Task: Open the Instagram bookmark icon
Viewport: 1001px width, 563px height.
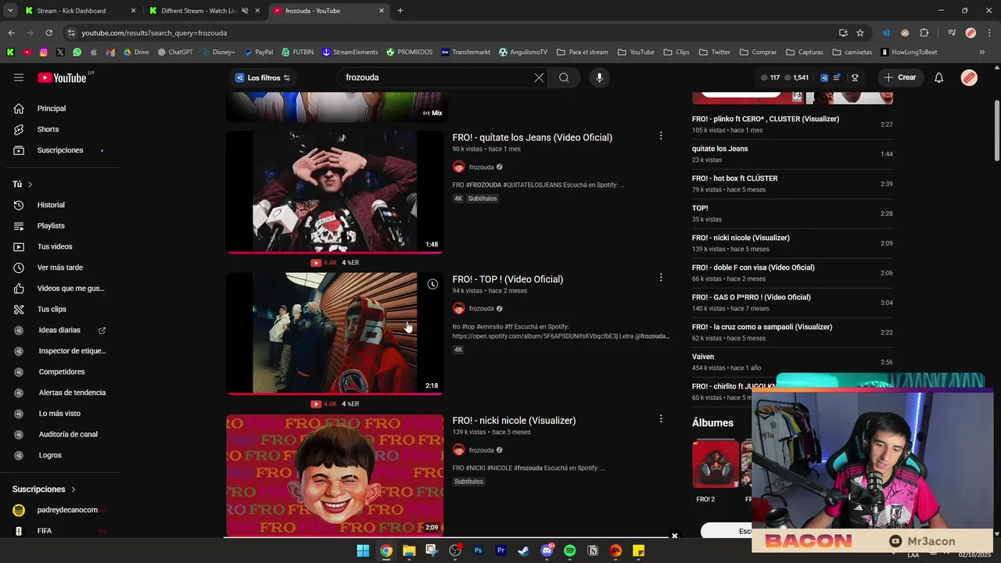Action: point(43,52)
